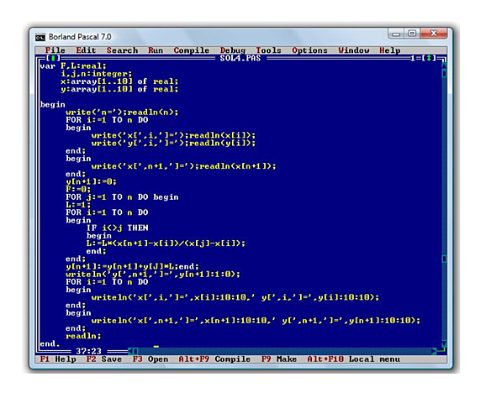The height and width of the screenshot is (403, 491).
Task: Click Alt+F10 Local menu in status bar
Action: coord(353,359)
